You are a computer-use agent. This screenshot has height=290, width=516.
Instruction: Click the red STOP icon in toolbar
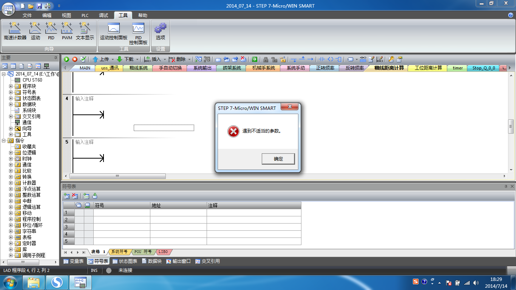point(75,59)
